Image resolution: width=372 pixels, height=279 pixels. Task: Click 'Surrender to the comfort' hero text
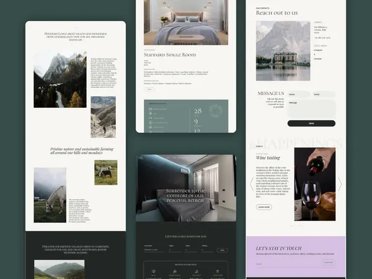pos(185,195)
